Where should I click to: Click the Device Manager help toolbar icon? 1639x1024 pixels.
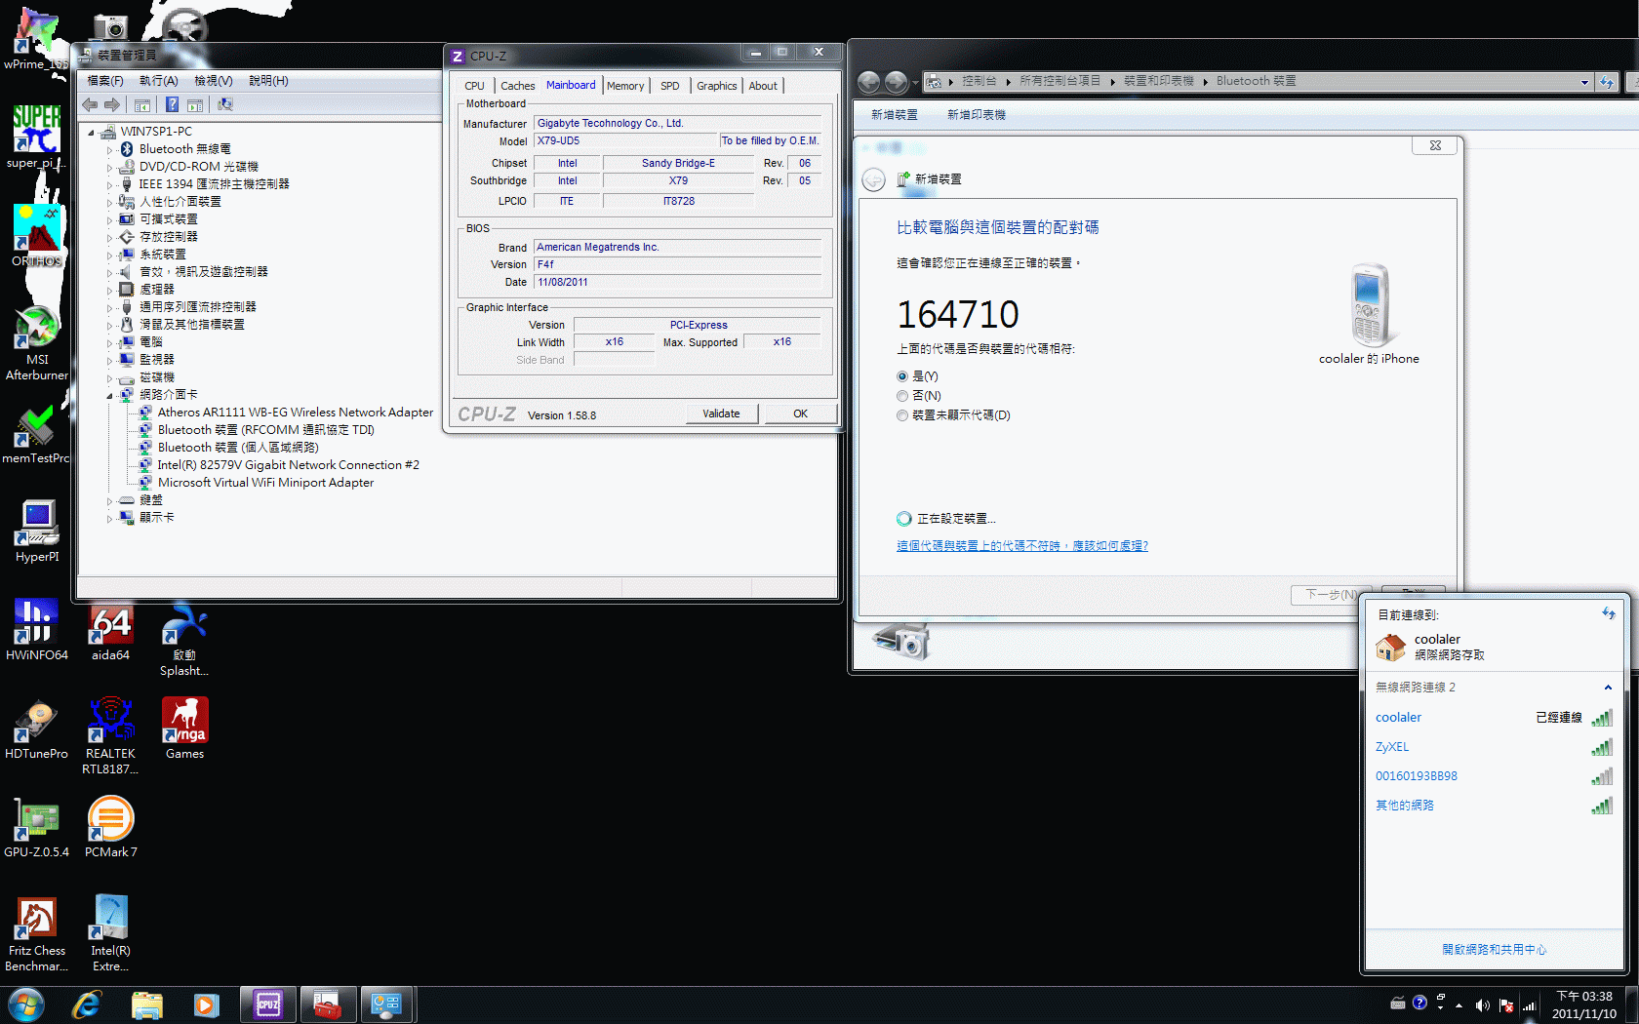[172, 104]
